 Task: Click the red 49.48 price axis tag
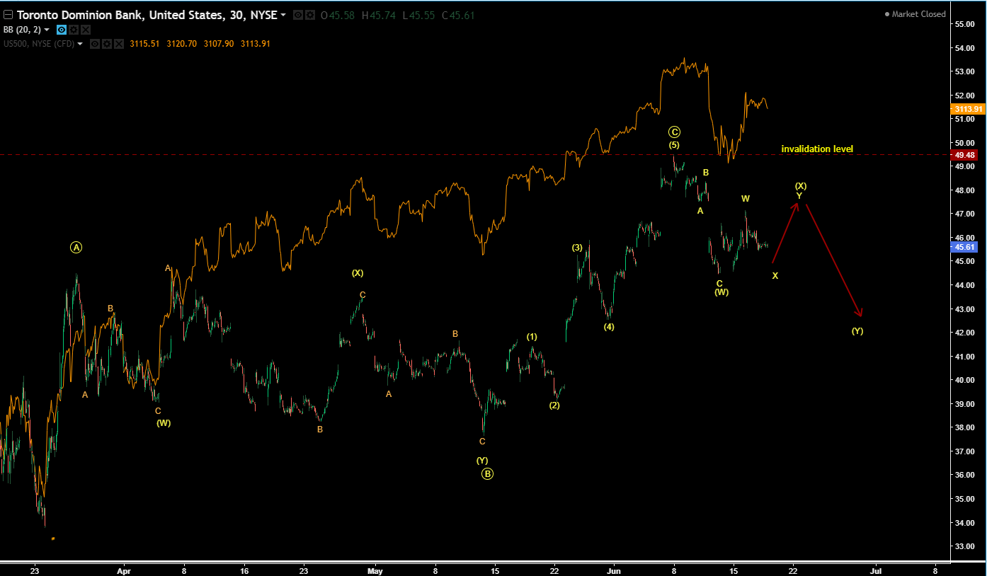click(965, 155)
